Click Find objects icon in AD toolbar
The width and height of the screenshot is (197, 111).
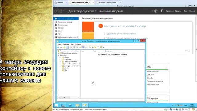[101, 47]
